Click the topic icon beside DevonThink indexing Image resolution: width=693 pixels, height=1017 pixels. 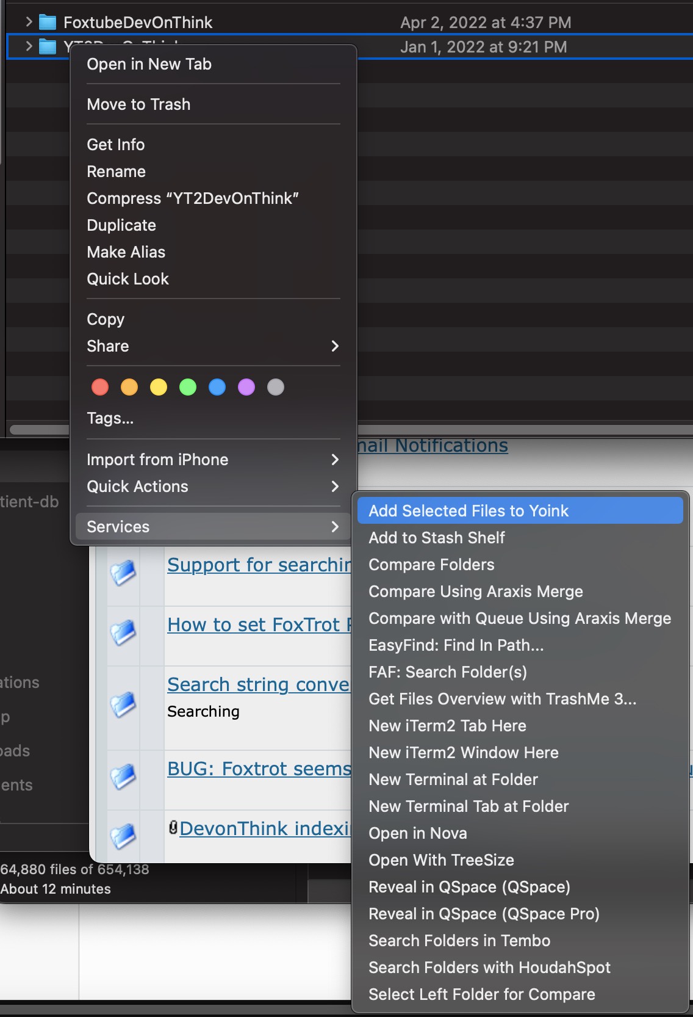coord(123,836)
